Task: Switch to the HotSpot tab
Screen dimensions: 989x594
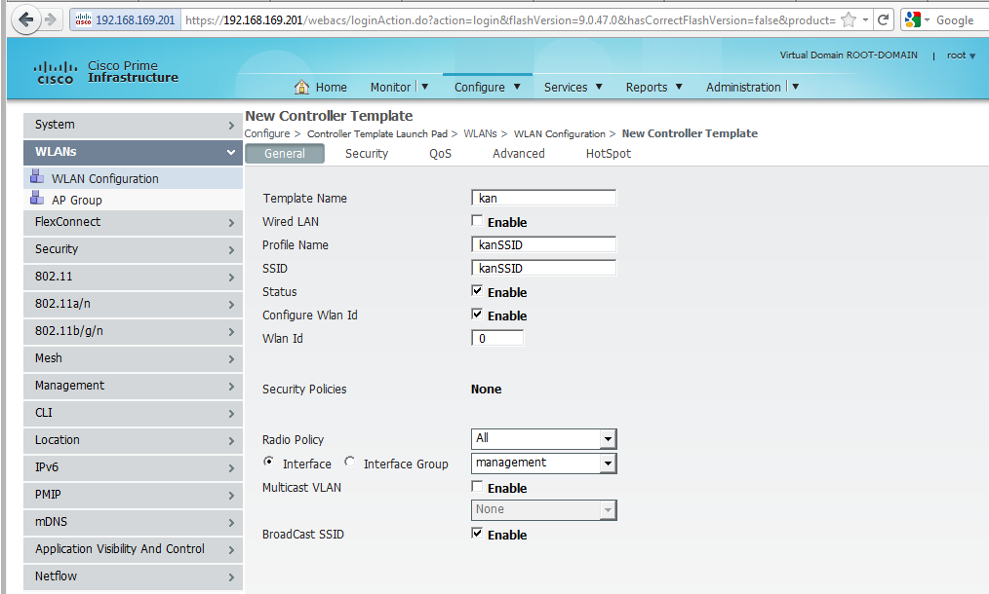Action: point(608,154)
